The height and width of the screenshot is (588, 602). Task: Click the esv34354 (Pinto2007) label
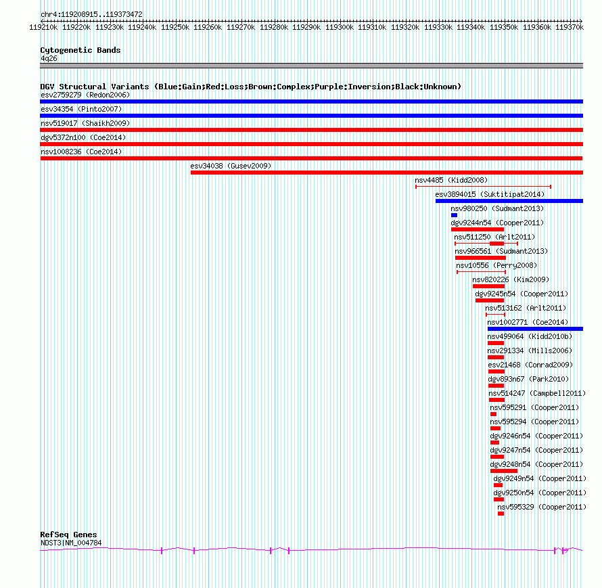[81, 109]
